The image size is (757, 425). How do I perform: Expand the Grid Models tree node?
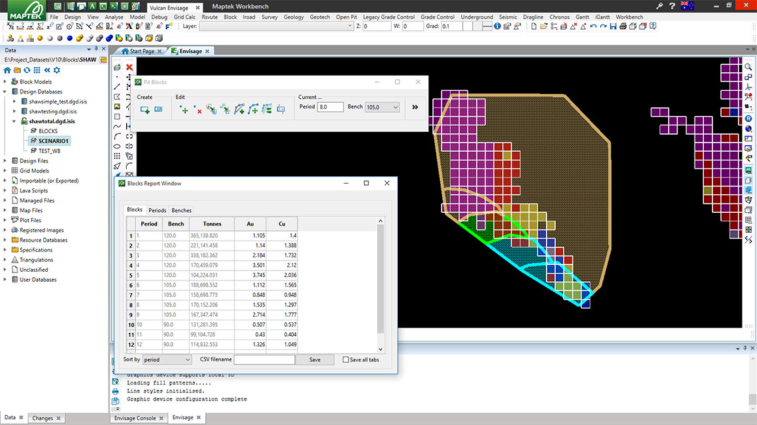[5, 171]
